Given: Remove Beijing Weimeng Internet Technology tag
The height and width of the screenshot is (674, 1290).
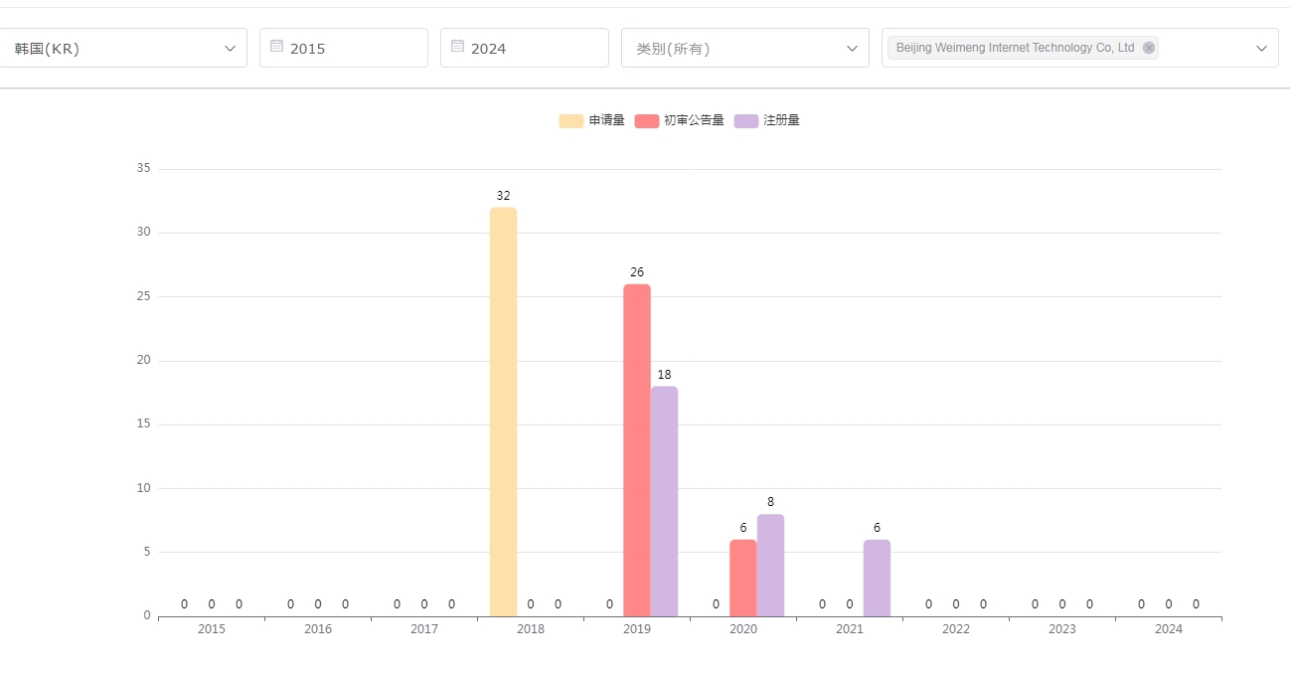Looking at the screenshot, I should pos(1149,48).
